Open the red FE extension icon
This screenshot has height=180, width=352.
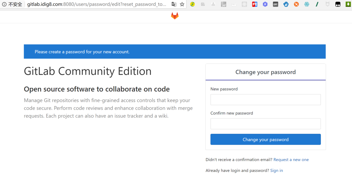pyautogui.click(x=255, y=4)
